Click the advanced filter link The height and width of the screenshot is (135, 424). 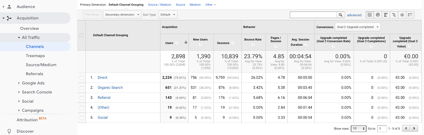354,15
